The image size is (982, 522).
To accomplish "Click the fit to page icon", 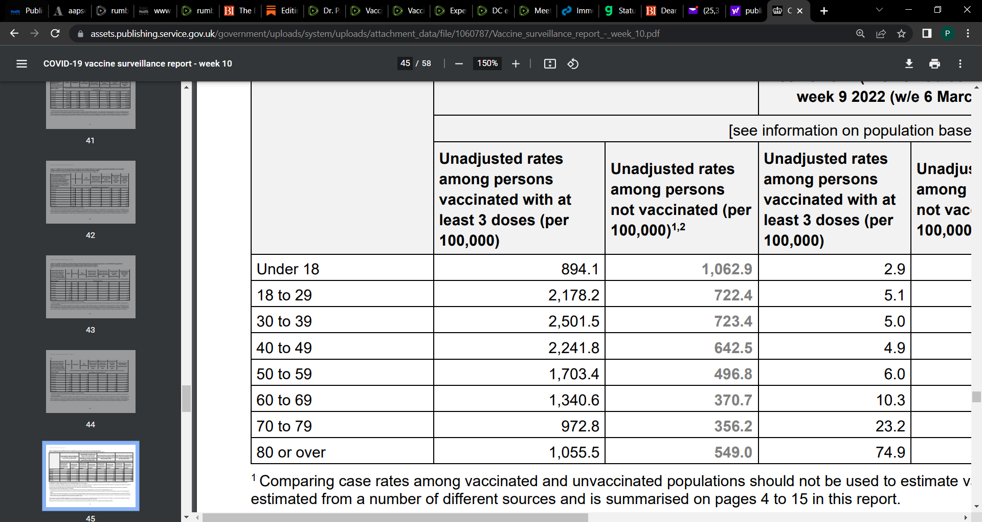I will [x=550, y=63].
